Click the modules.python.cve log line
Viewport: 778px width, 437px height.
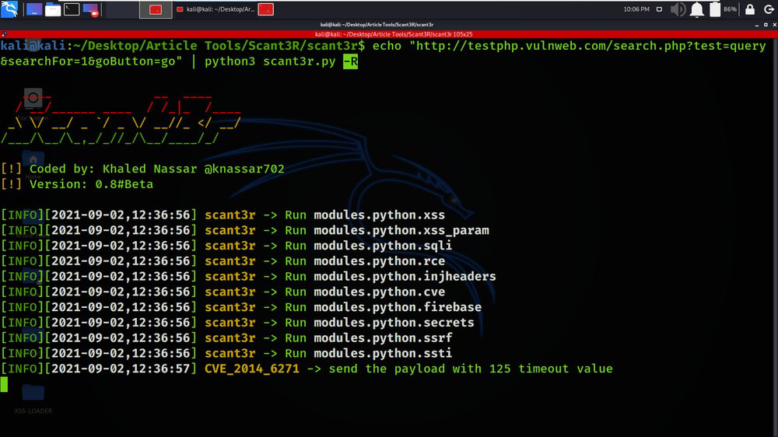pos(223,292)
